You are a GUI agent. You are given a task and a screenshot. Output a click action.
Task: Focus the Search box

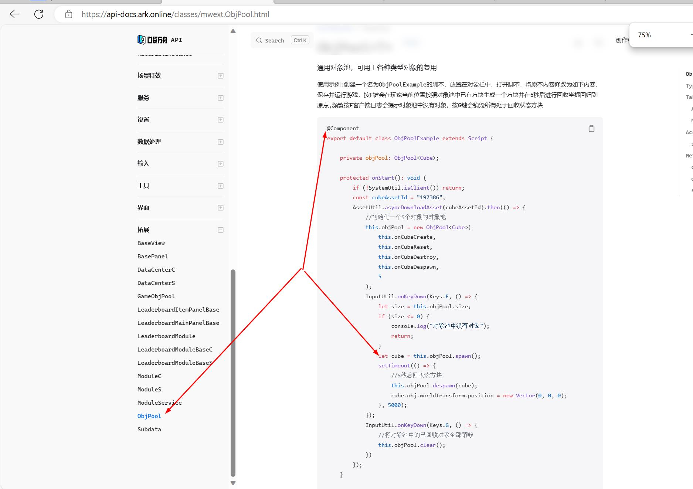[x=282, y=40]
